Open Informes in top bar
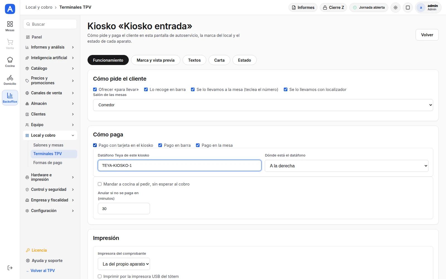Image resolution: width=446 pixels, height=279 pixels. [303, 8]
